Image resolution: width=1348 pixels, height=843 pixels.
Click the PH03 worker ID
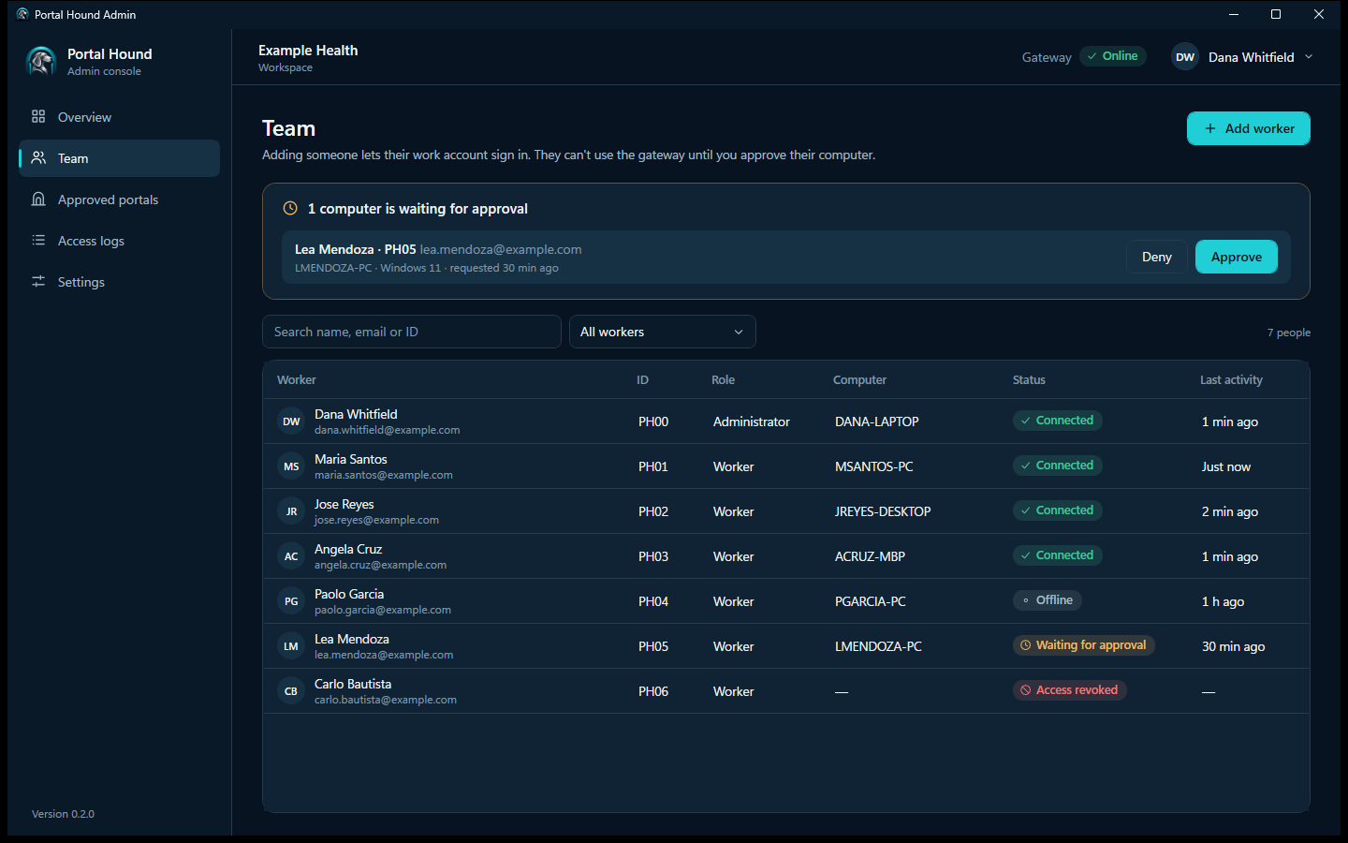click(x=653, y=556)
